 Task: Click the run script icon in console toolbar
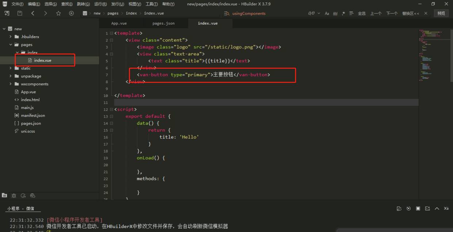coord(408,208)
